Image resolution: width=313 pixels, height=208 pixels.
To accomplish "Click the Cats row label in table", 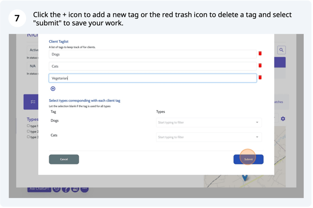I will pos(54,135).
